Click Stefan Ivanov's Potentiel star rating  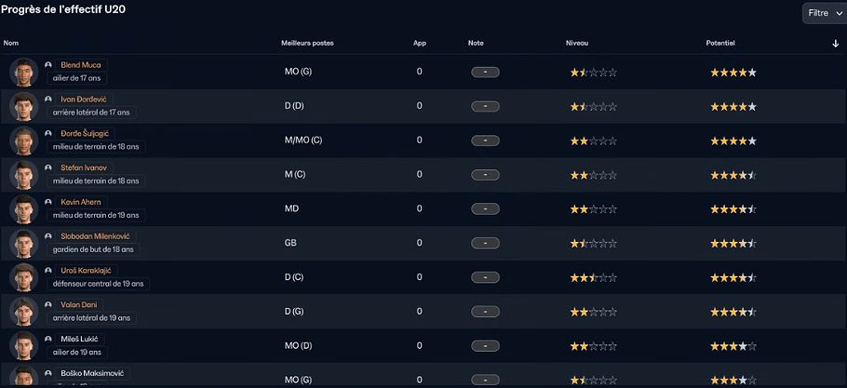pyautogui.click(x=733, y=175)
